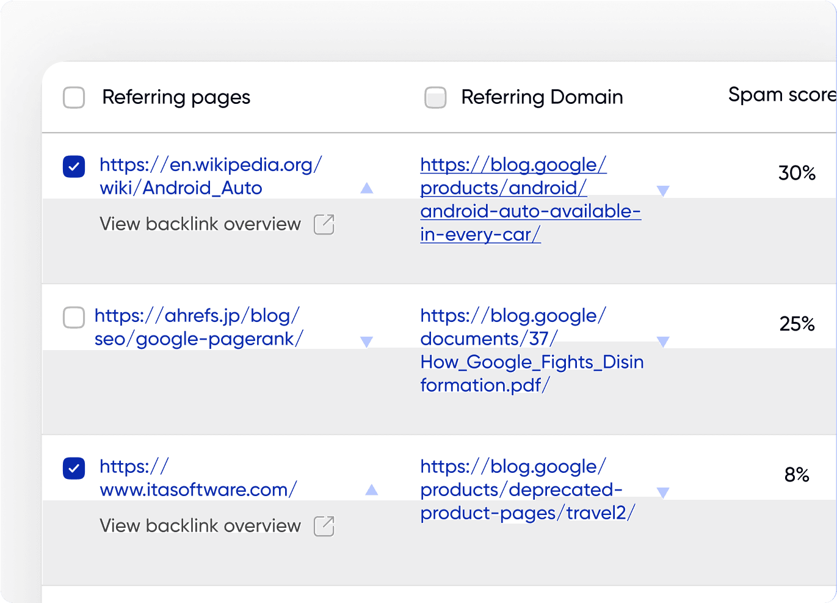Image resolution: width=837 pixels, height=603 pixels.
Task: Toggle the Referring Domain header checkbox
Action: (435, 97)
